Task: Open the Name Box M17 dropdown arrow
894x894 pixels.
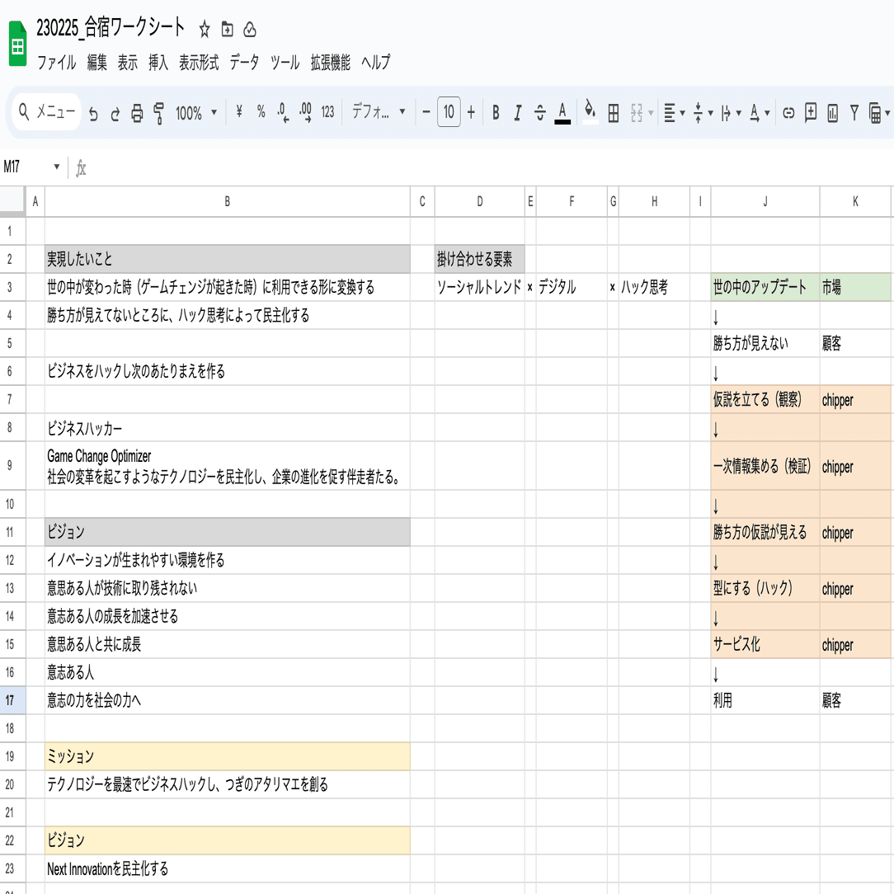Action: 56,167
